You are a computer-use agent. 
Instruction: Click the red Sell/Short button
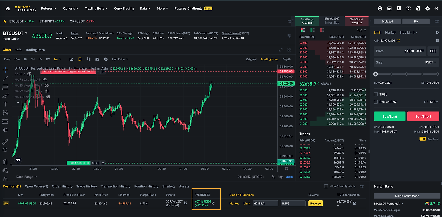pyautogui.click(x=423, y=116)
